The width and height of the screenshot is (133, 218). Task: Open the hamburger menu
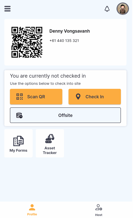[x=7, y=9]
